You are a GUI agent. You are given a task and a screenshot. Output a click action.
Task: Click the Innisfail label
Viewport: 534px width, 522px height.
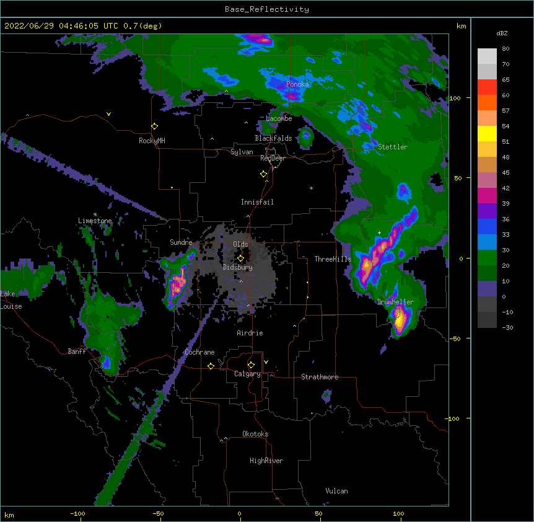click(257, 202)
